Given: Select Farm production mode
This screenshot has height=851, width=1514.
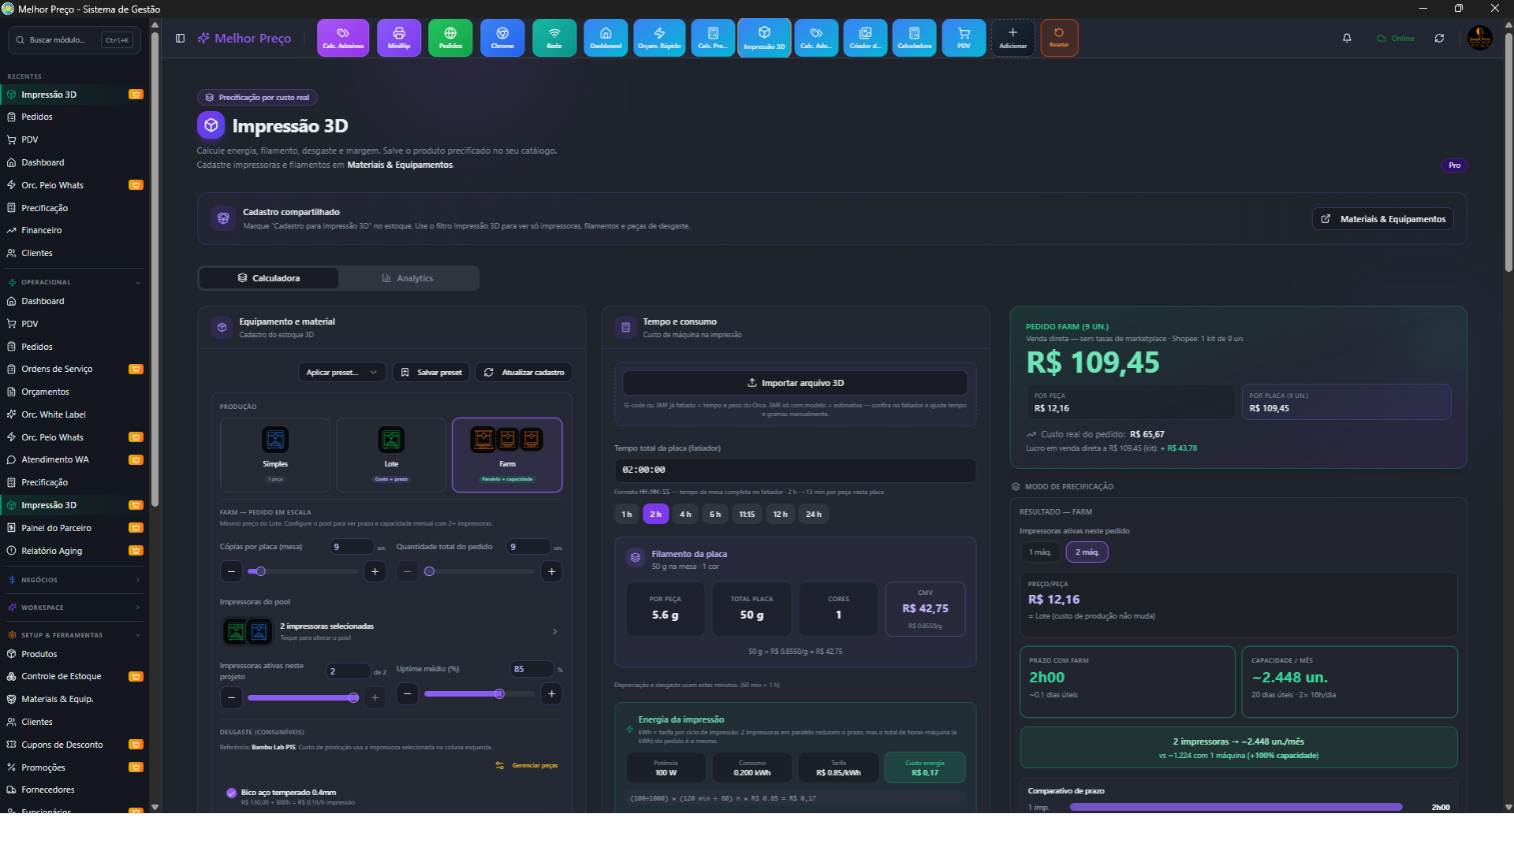Looking at the screenshot, I should coord(507,455).
